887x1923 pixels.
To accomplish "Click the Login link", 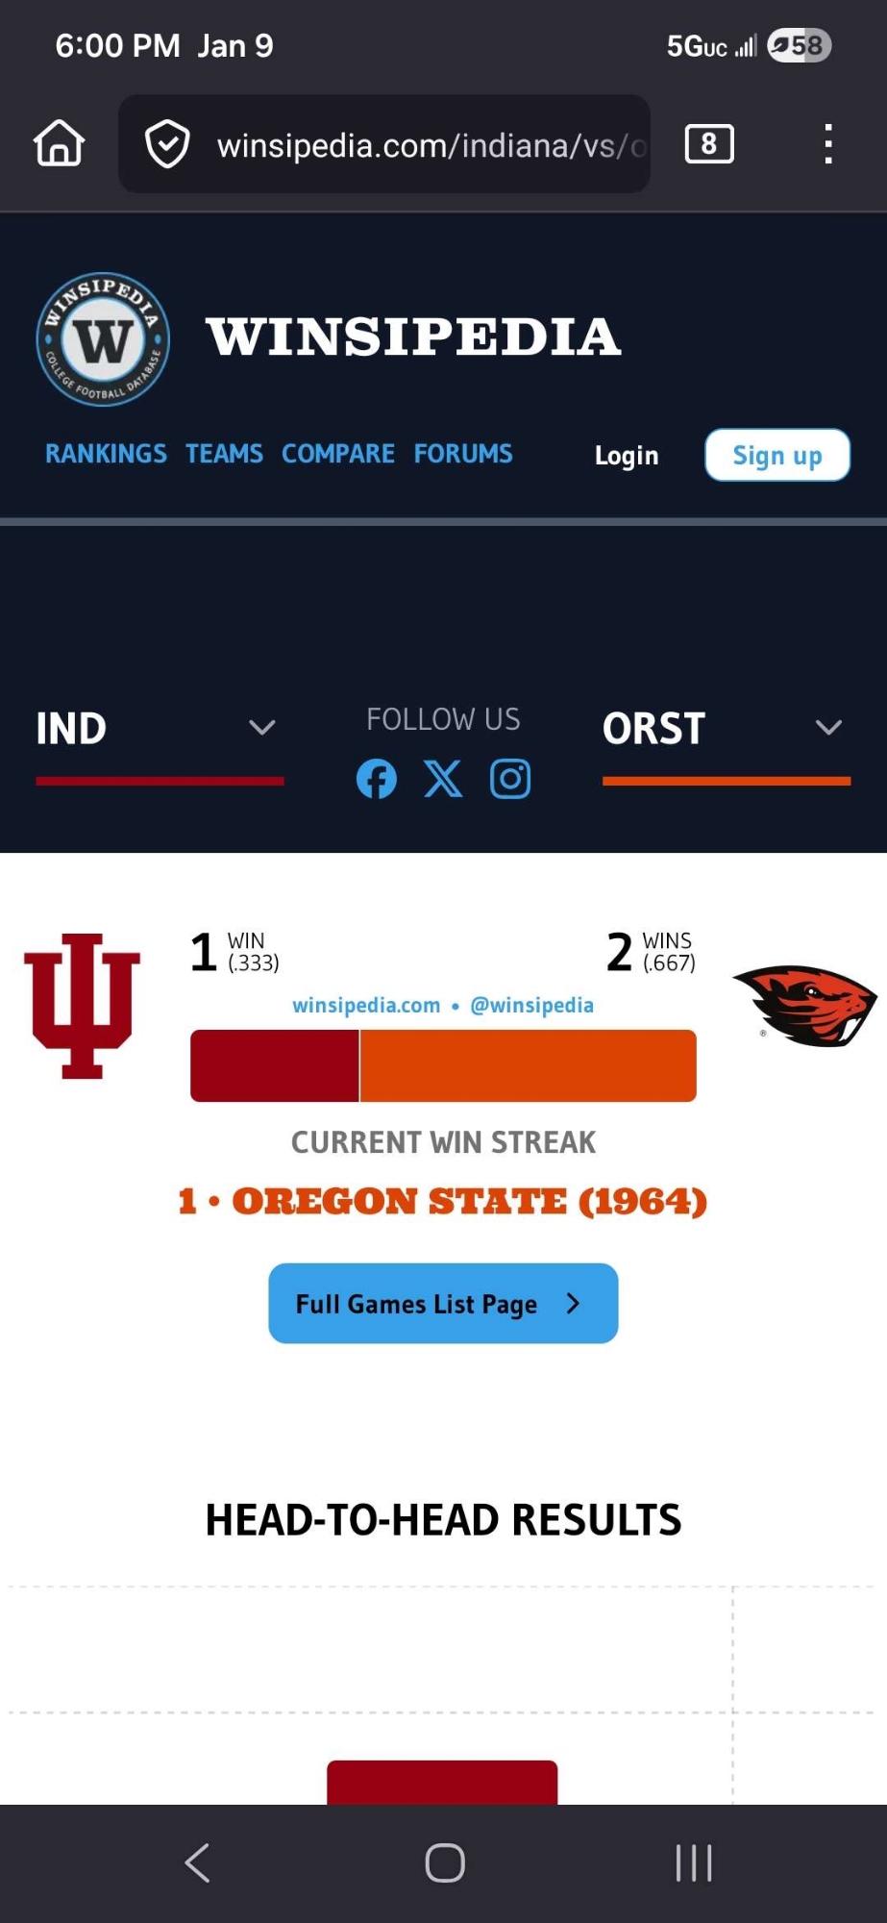I will 627,456.
